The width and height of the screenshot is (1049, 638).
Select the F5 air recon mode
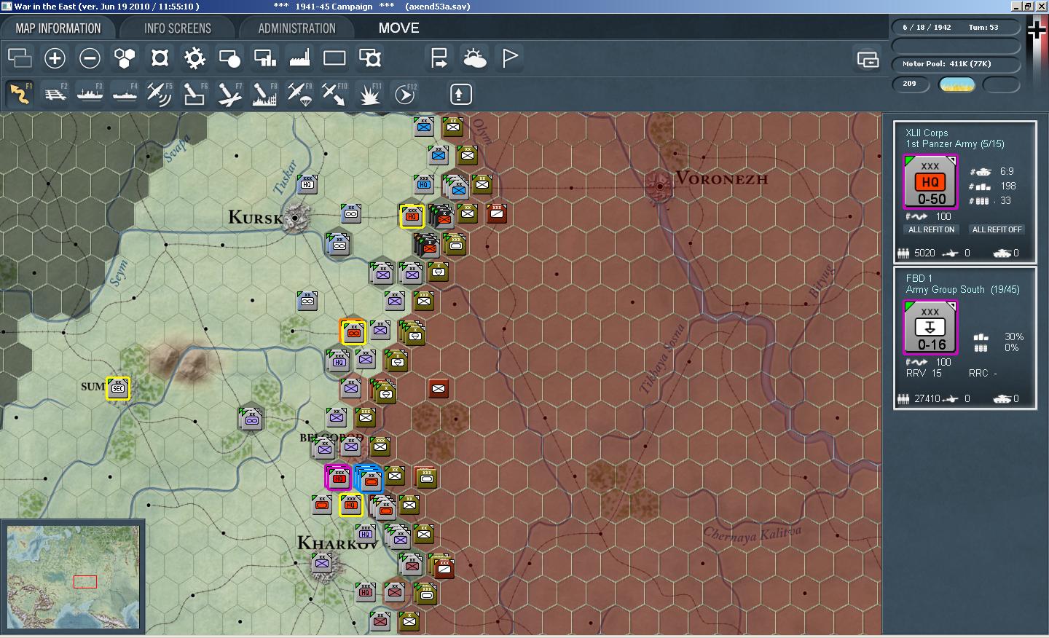[x=160, y=94]
